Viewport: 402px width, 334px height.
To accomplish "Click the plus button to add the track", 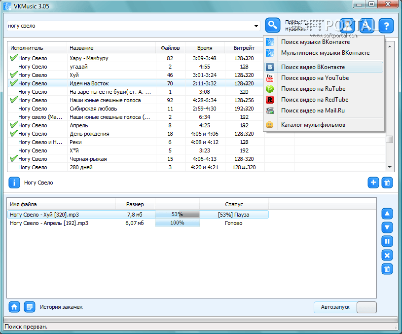I will click(373, 183).
